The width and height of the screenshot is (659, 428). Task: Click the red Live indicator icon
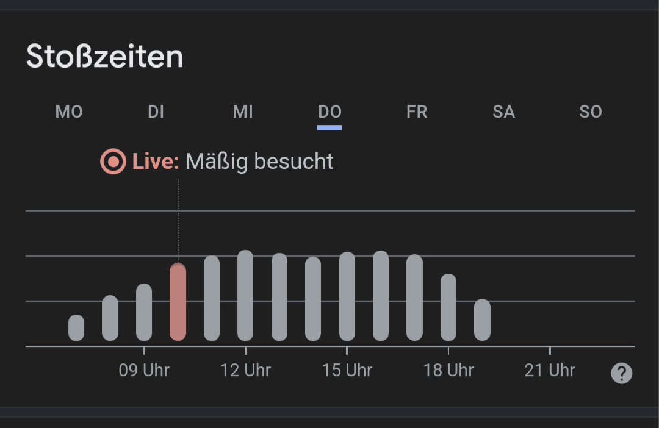(x=113, y=162)
